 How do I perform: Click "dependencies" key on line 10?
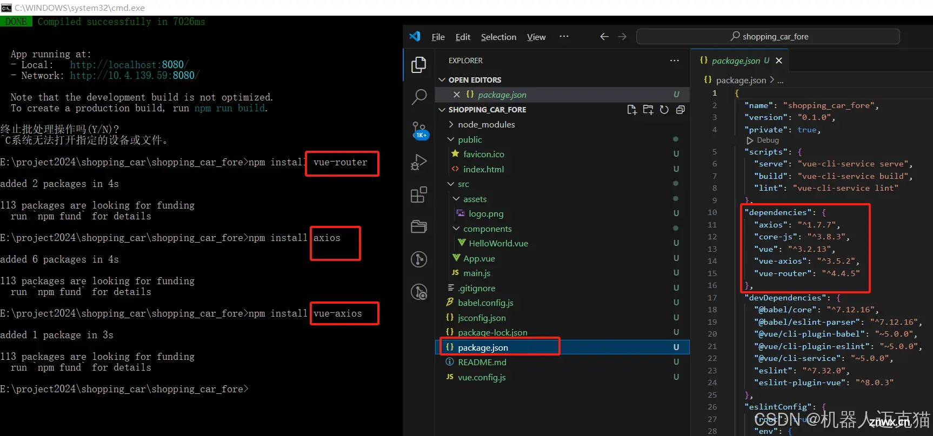[x=777, y=212]
